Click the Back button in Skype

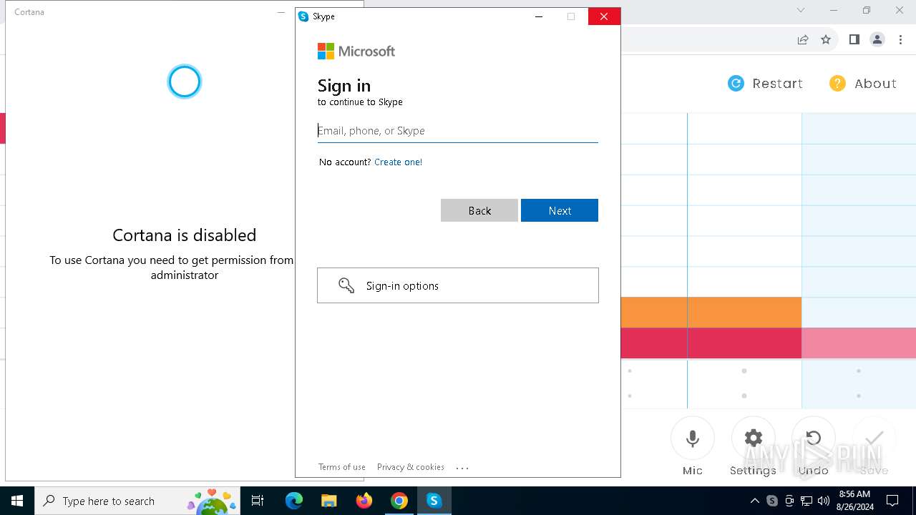(479, 210)
